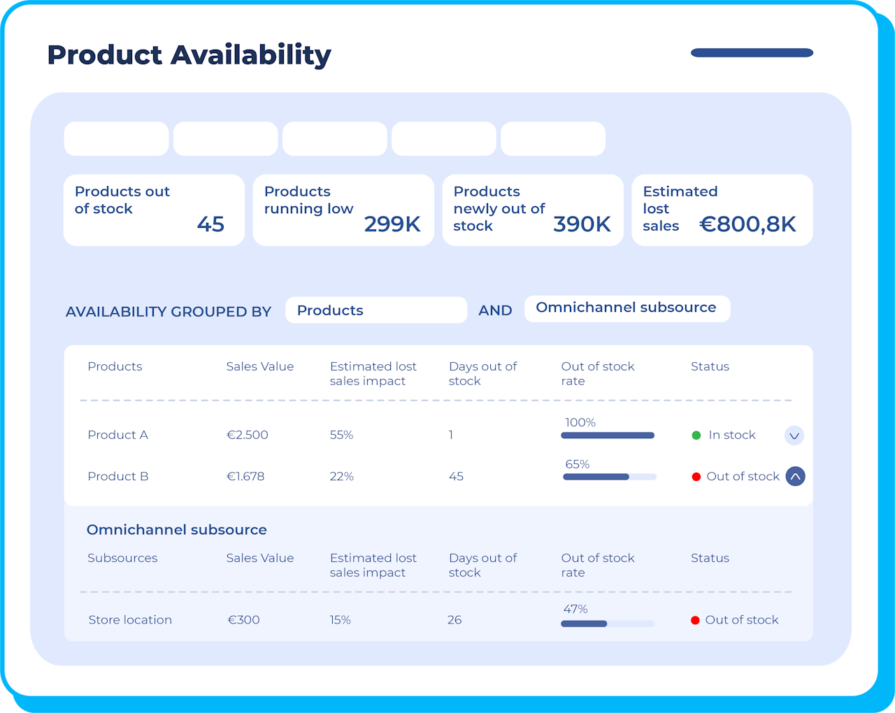Open the Estimated lost sales card
The width and height of the screenshot is (895, 713).
coord(722,210)
